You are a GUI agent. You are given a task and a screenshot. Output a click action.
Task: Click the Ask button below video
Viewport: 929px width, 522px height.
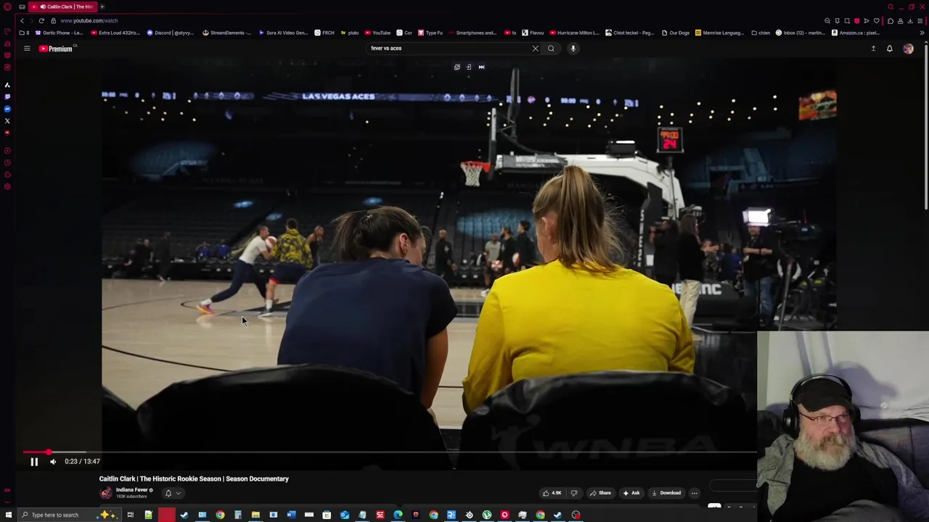coord(631,493)
